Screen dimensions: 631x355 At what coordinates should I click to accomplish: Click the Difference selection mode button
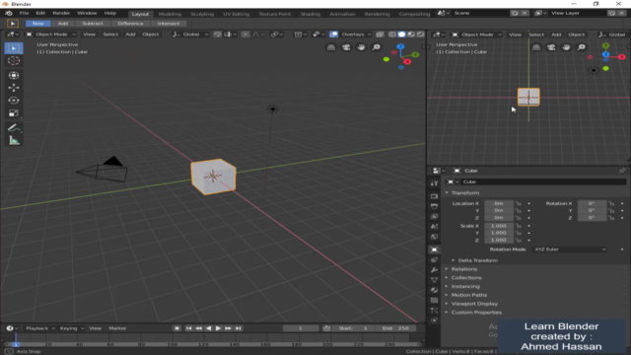(130, 24)
